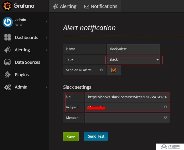
Task: Expand the Dashboards submenu arrow
Action: point(47,38)
